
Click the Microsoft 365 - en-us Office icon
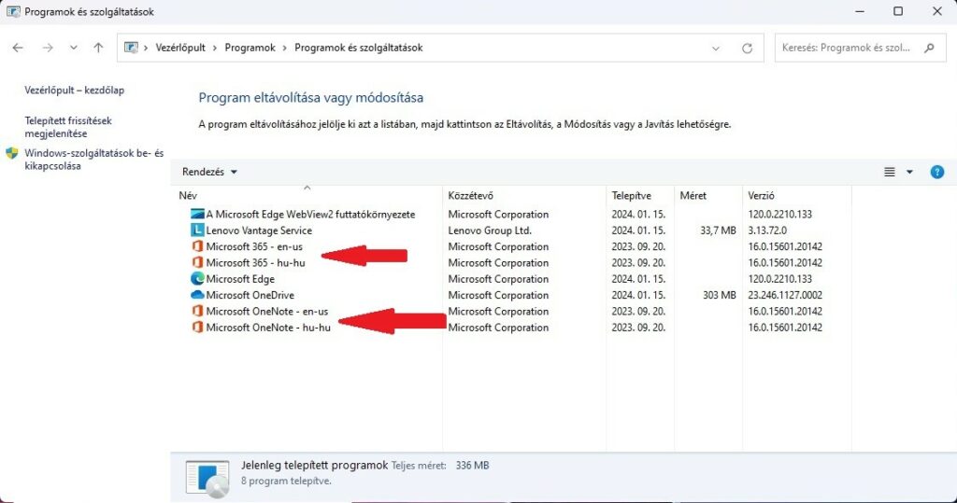pyautogui.click(x=197, y=246)
